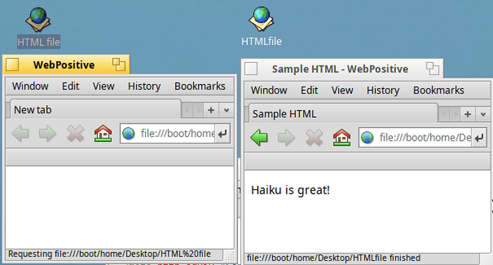Click the 'Haiku is great!' page text
This screenshot has height=265, width=493.
[290, 190]
